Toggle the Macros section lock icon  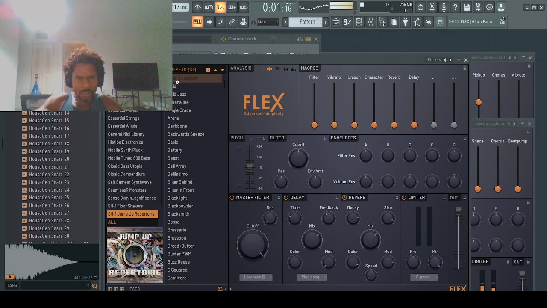click(x=465, y=68)
